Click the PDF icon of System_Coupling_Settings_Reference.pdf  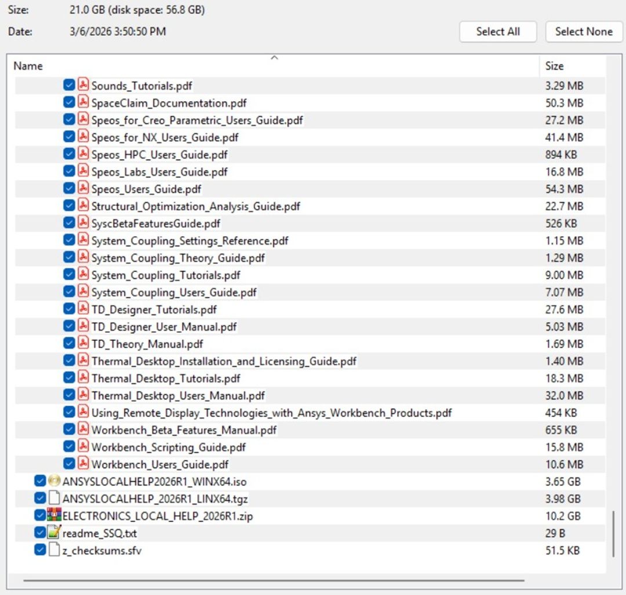pyautogui.click(x=83, y=240)
